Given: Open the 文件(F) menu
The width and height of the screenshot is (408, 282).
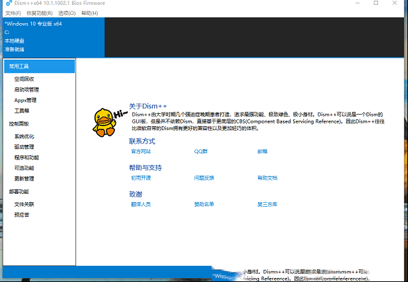Looking at the screenshot, I should pos(13,13).
